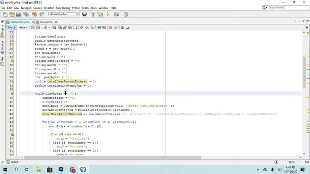Toggle the INS insert mode indicator
The height and width of the screenshot is (174, 310).
pos(307,162)
